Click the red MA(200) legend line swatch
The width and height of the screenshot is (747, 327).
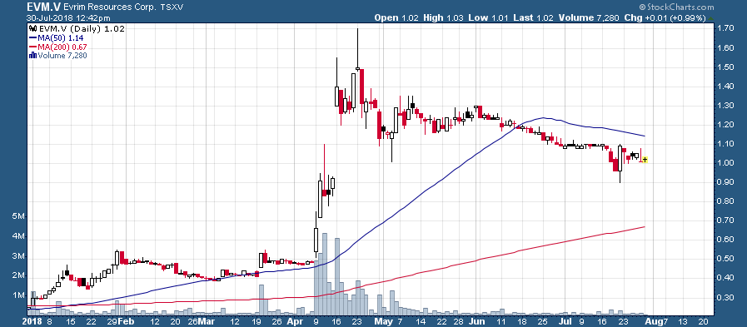coord(32,47)
